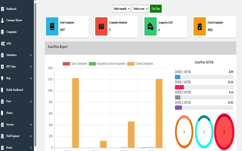Open the ASM menu item

[9, 43]
